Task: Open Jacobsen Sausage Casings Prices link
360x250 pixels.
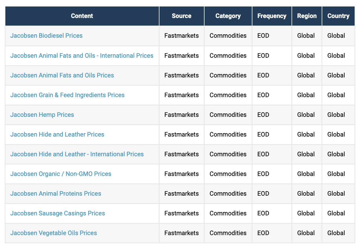Action: pyautogui.click(x=57, y=213)
